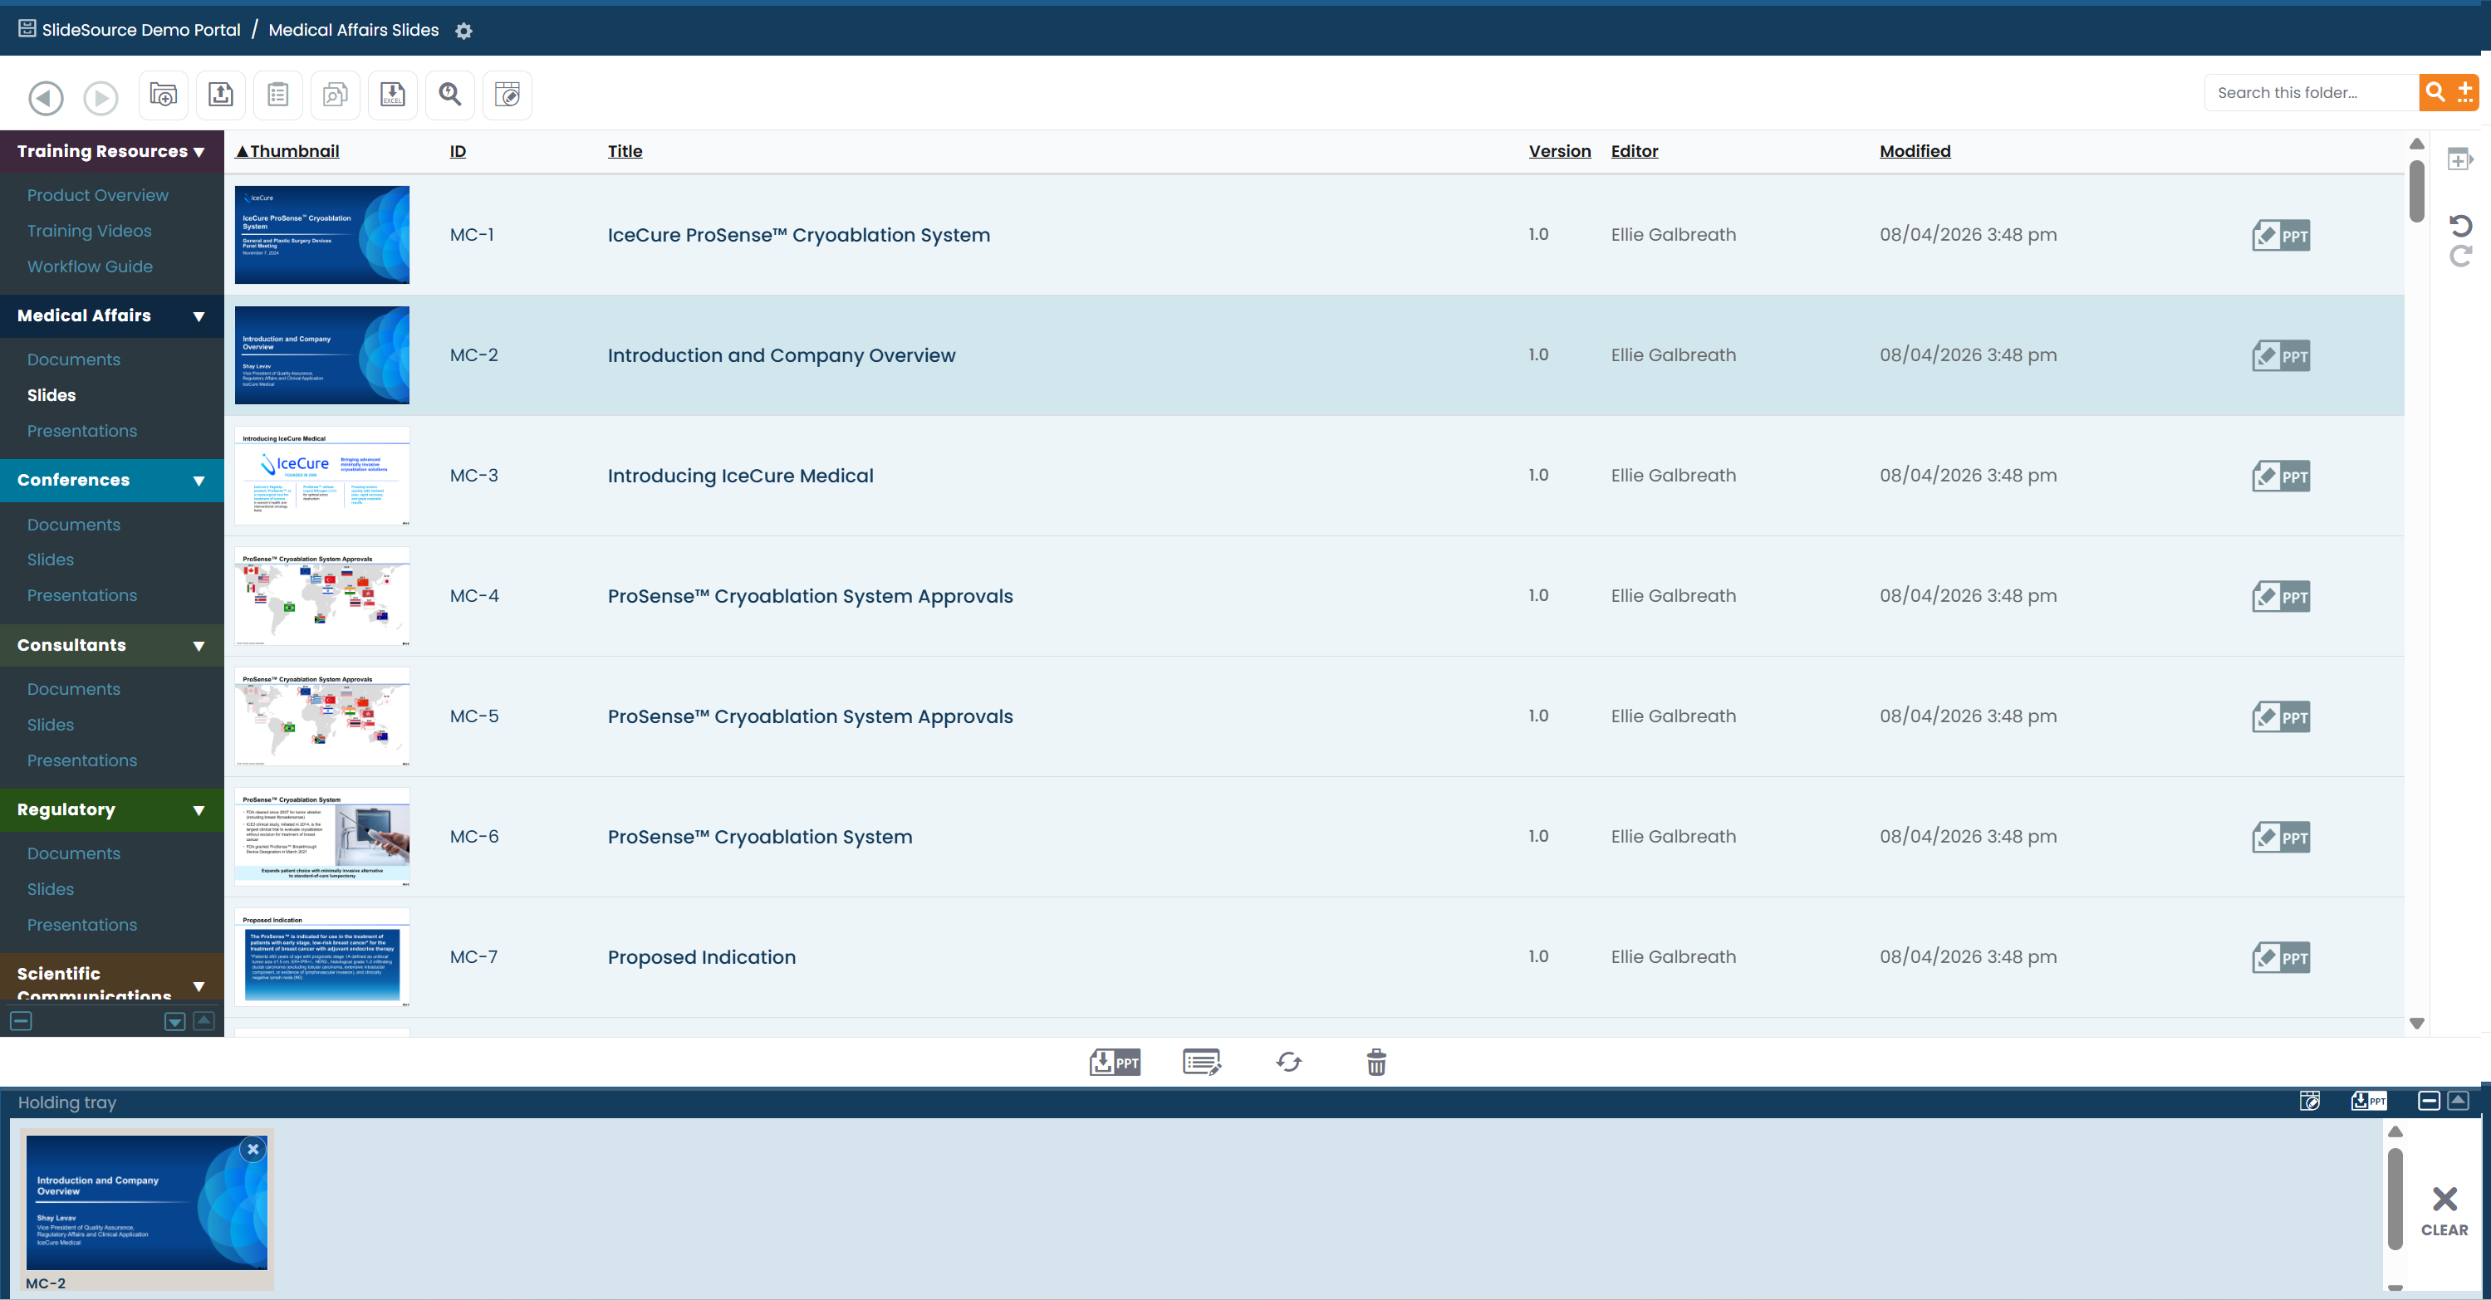This screenshot has height=1300, width=2491.
Task: Click the slide list vertical scrollbar thumb
Action: click(2416, 192)
